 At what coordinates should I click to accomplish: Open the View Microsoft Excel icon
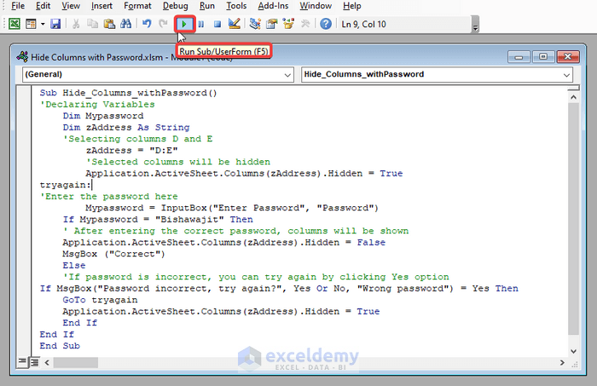click(x=14, y=24)
